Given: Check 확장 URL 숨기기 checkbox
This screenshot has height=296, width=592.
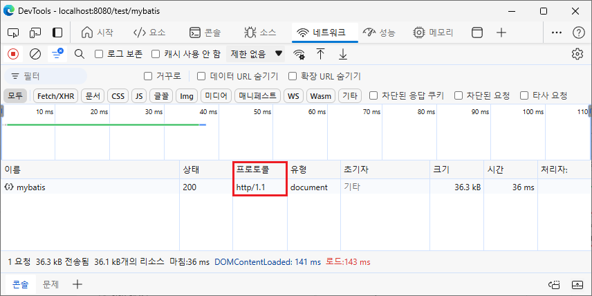Looking at the screenshot, I should 293,76.
